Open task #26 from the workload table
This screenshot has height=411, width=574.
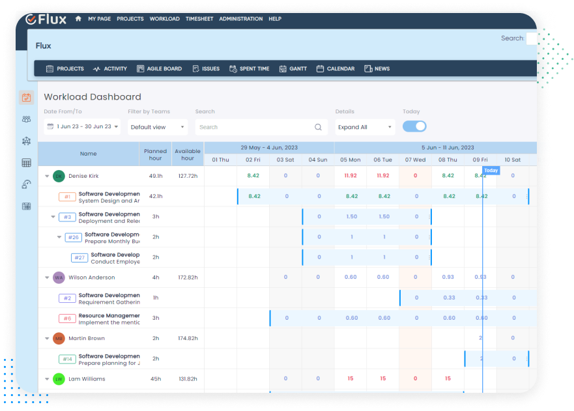(72, 237)
